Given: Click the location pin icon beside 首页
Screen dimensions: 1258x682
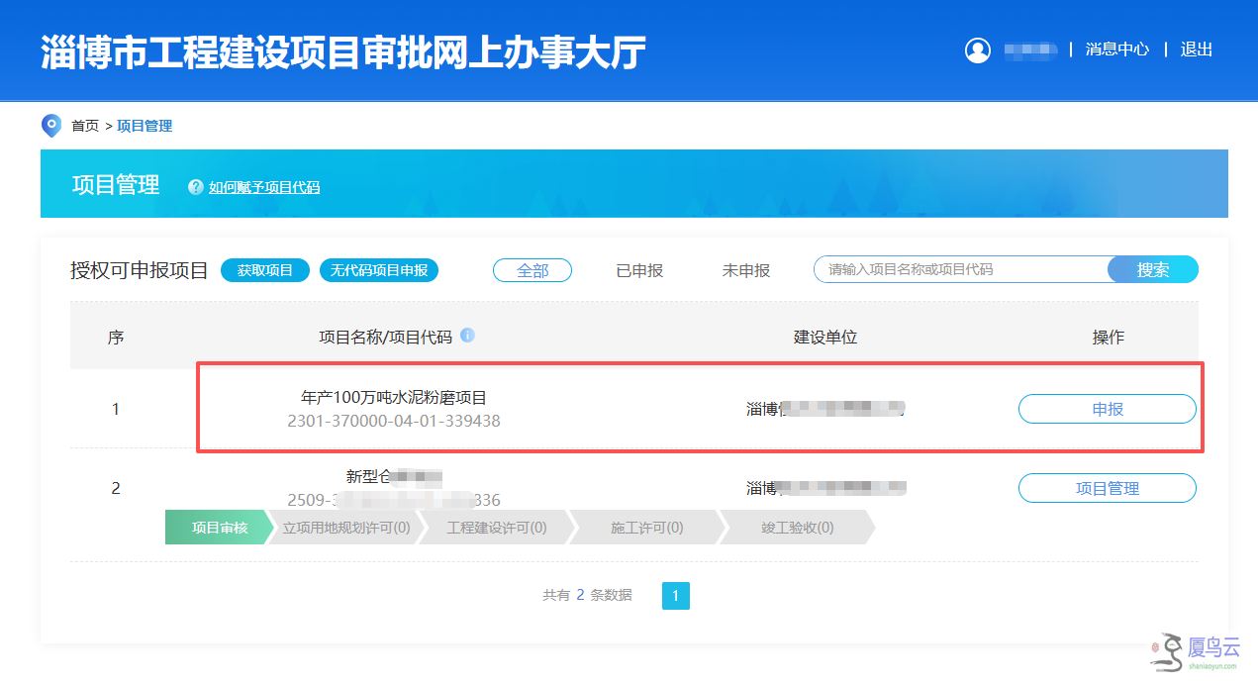Looking at the screenshot, I should tap(51, 126).
